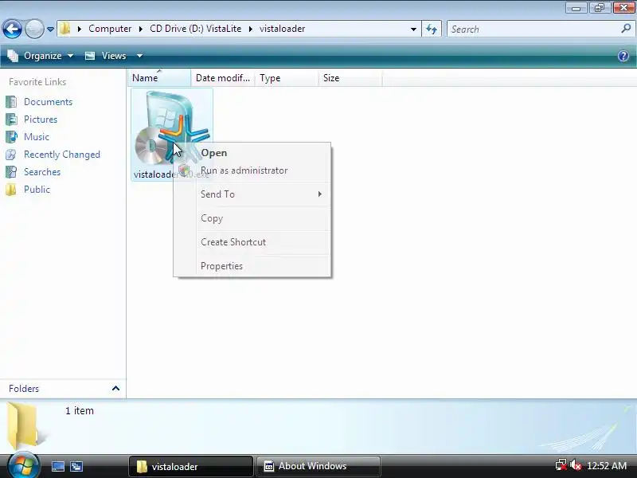Open the recent pages dropdown arrow
Image resolution: width=637 pixels, height=478 pixels.
50,29
